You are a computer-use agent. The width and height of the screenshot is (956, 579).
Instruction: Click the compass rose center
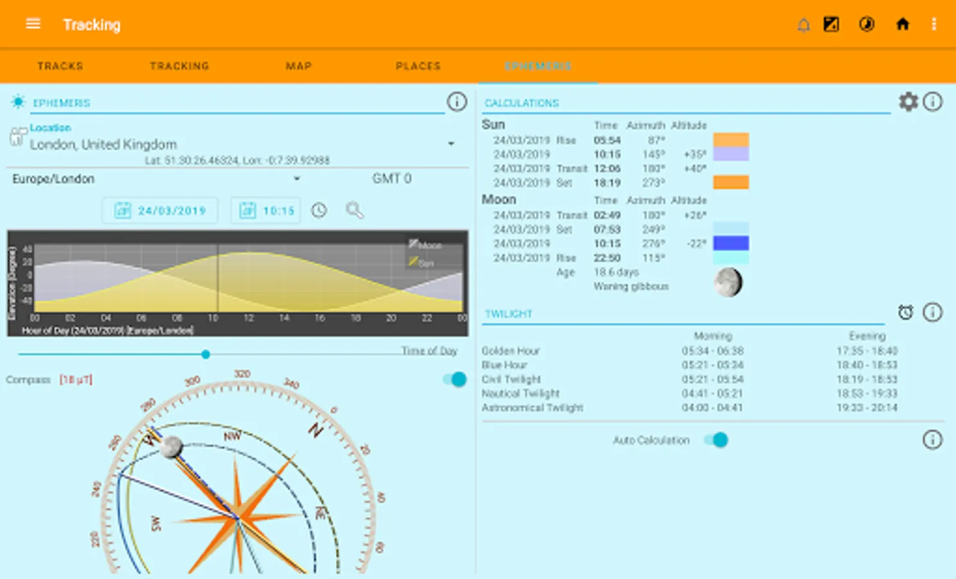[238, 518]
